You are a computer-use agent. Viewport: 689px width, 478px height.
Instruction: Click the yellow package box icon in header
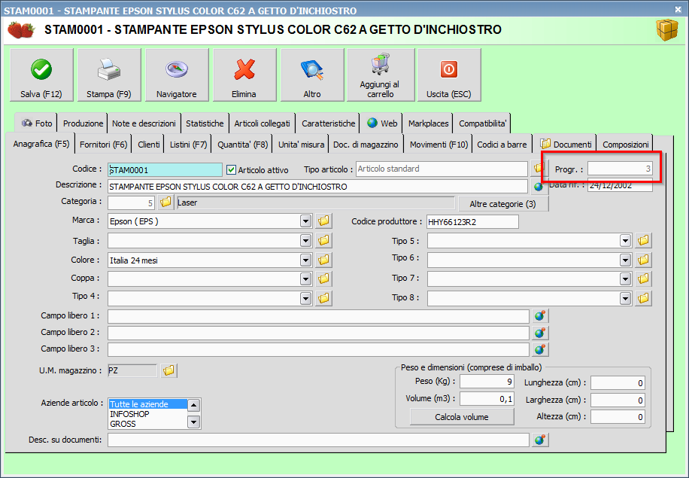click(667, 29)
